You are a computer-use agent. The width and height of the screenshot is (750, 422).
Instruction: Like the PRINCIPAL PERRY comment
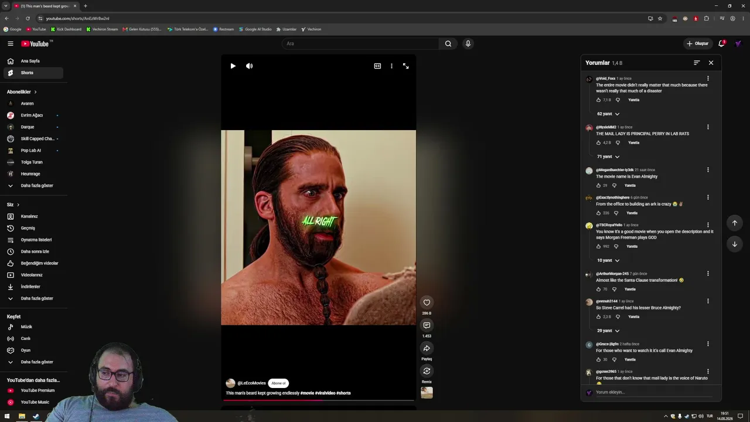coord(598,143)
